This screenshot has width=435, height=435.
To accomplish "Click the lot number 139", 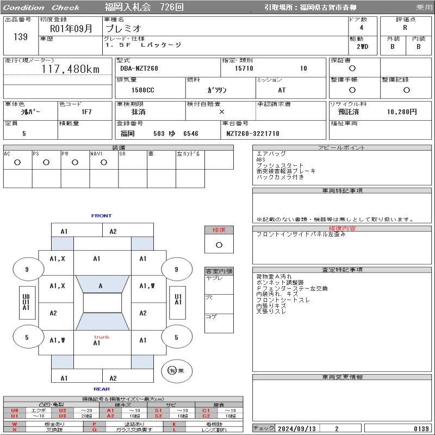I will tap(20, 37).
